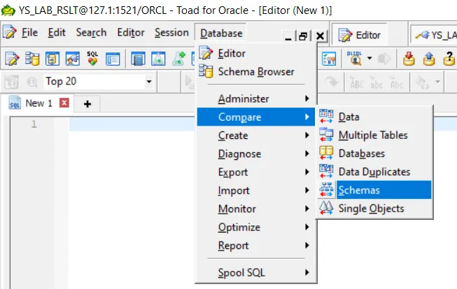457x289 pixels.
Task: Open the File menu
Action: click(29, 33)
